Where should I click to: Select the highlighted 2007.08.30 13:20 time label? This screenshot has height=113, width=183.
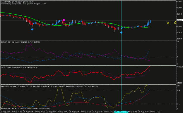[x=121, y=112]
